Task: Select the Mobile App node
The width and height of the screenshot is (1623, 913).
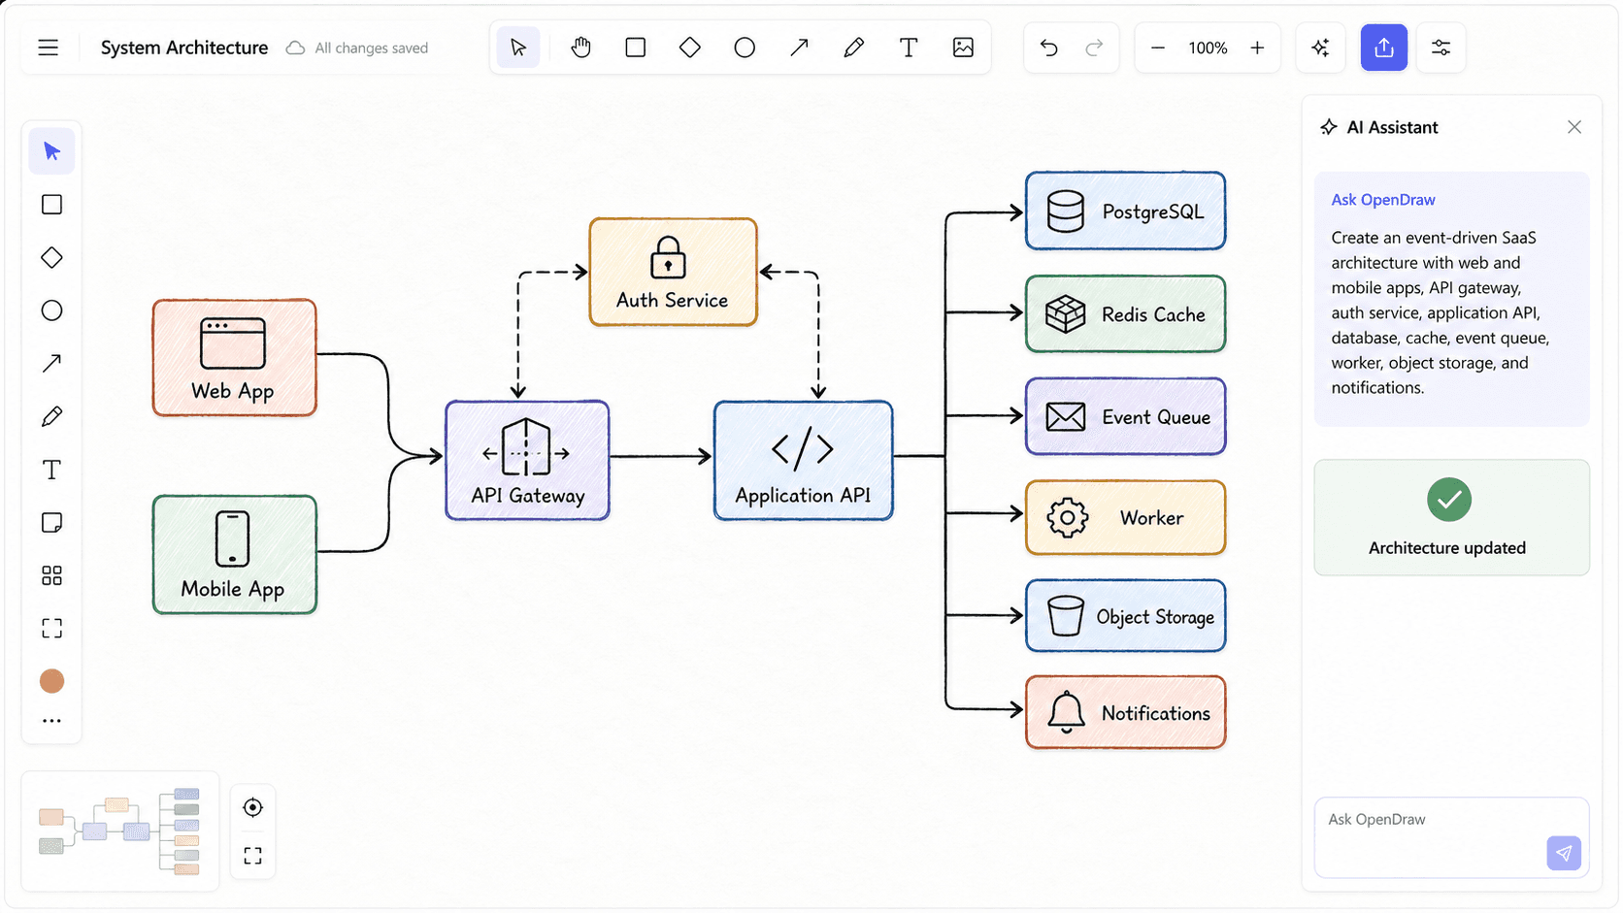Action: tap(234, 554)
